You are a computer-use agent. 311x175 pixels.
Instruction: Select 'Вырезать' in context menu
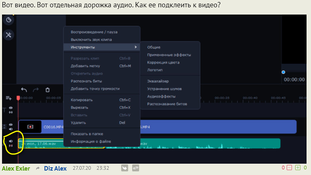(102, 108)
